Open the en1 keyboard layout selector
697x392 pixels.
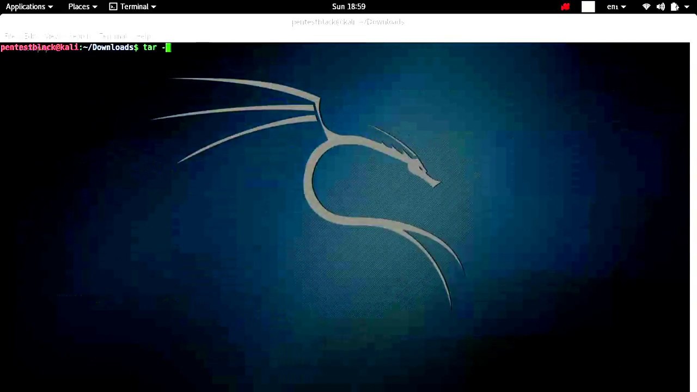[x=616, y=7]
